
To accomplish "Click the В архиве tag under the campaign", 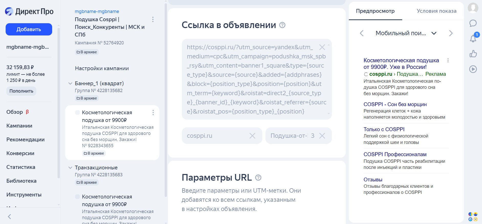I will click(x=87, y=52).
